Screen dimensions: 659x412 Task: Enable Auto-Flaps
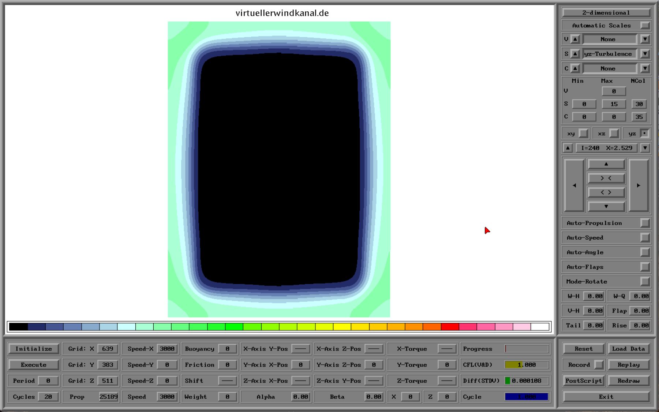point(645,267)
